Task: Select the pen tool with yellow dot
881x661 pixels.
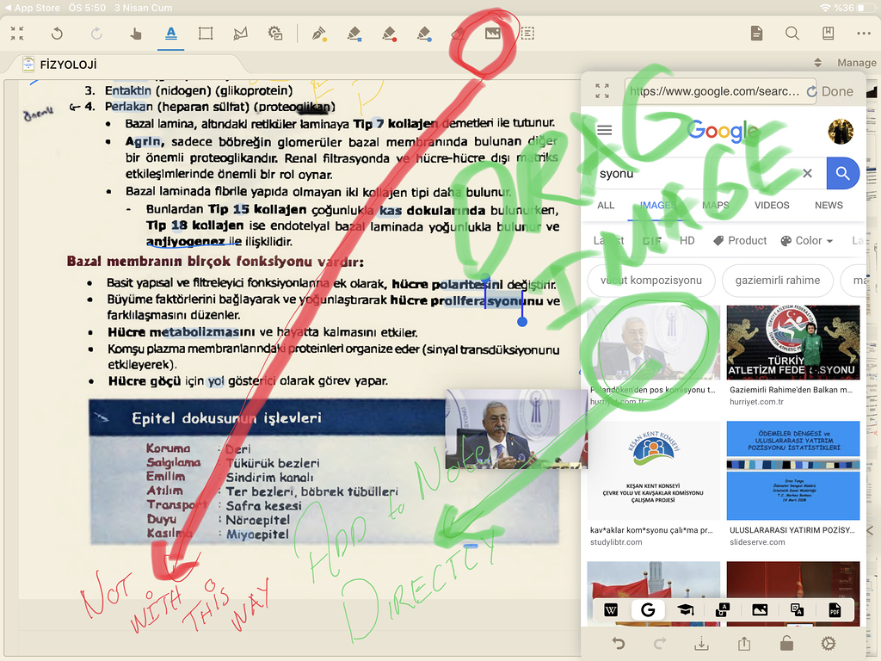Action: click(319, 33)
